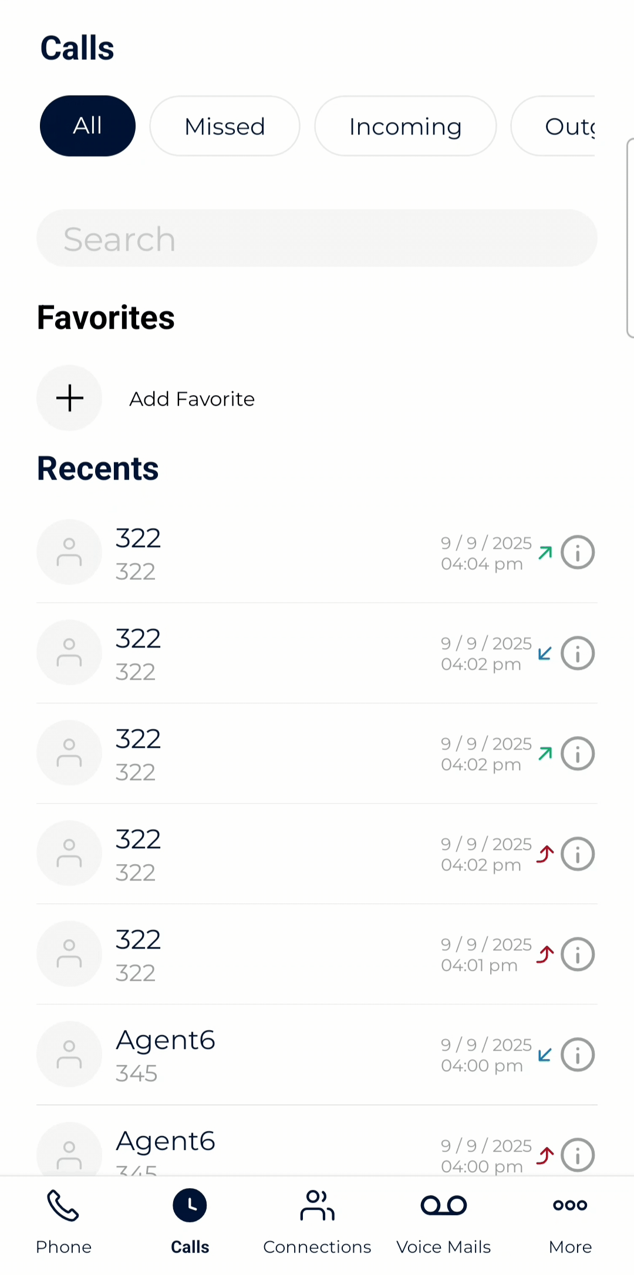The image size is (634, 1275).
Task: Open info for Agent6 incoming 04:00 pm call
Action: pos(578,1055)
